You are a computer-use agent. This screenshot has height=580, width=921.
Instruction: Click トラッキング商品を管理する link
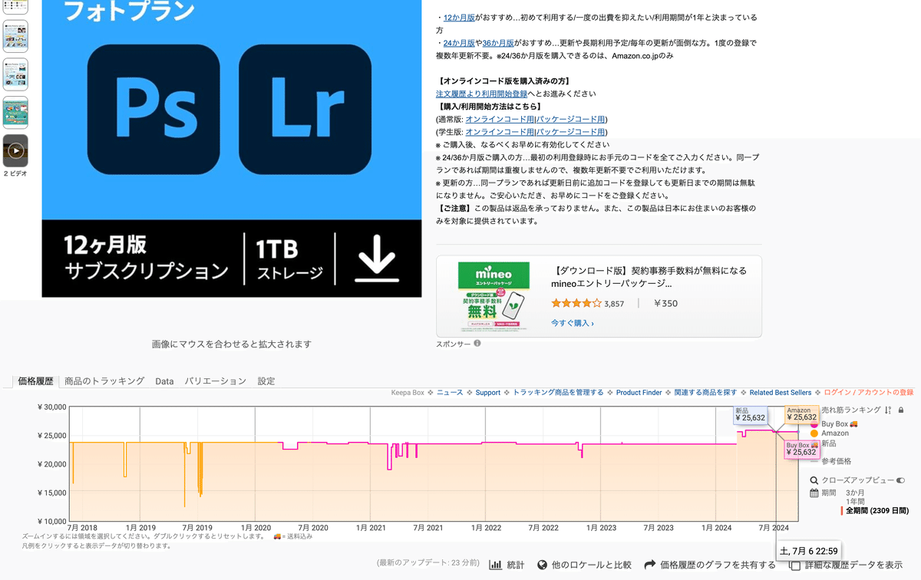[558, 393]
